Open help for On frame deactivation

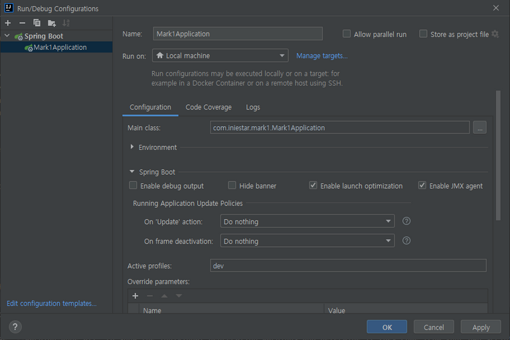406,241
